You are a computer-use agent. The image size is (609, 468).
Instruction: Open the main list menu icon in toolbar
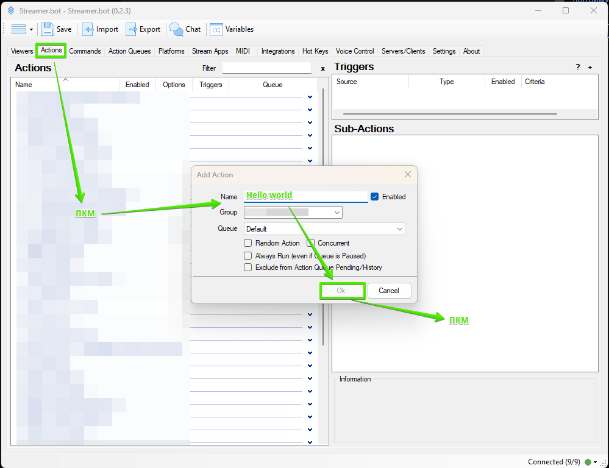click(18, 29)
